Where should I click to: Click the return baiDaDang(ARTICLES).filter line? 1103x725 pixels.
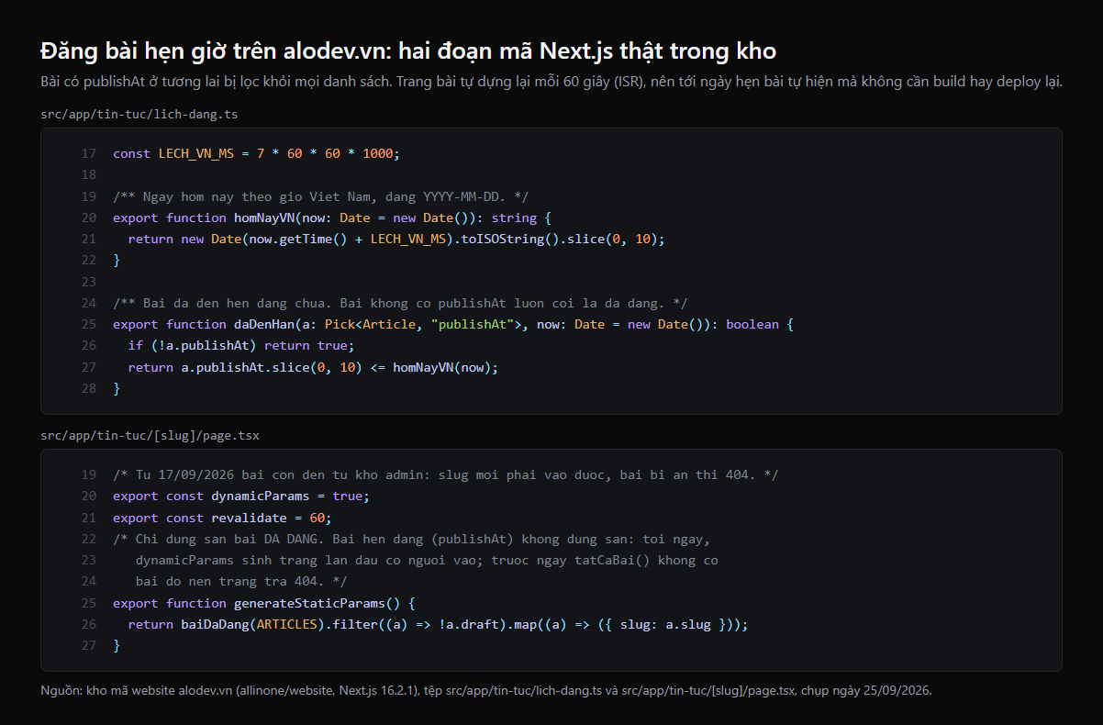[x=438, y=624]
